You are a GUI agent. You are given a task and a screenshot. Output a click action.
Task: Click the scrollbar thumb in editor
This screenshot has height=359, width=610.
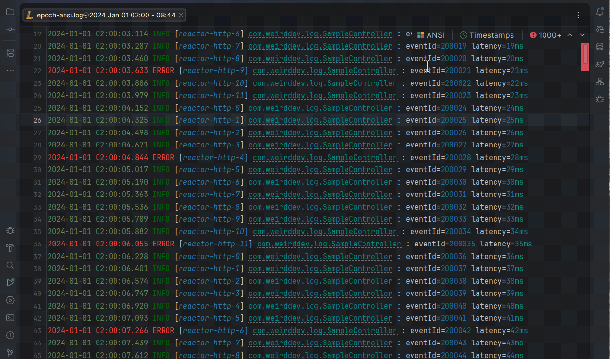(585, 54)
